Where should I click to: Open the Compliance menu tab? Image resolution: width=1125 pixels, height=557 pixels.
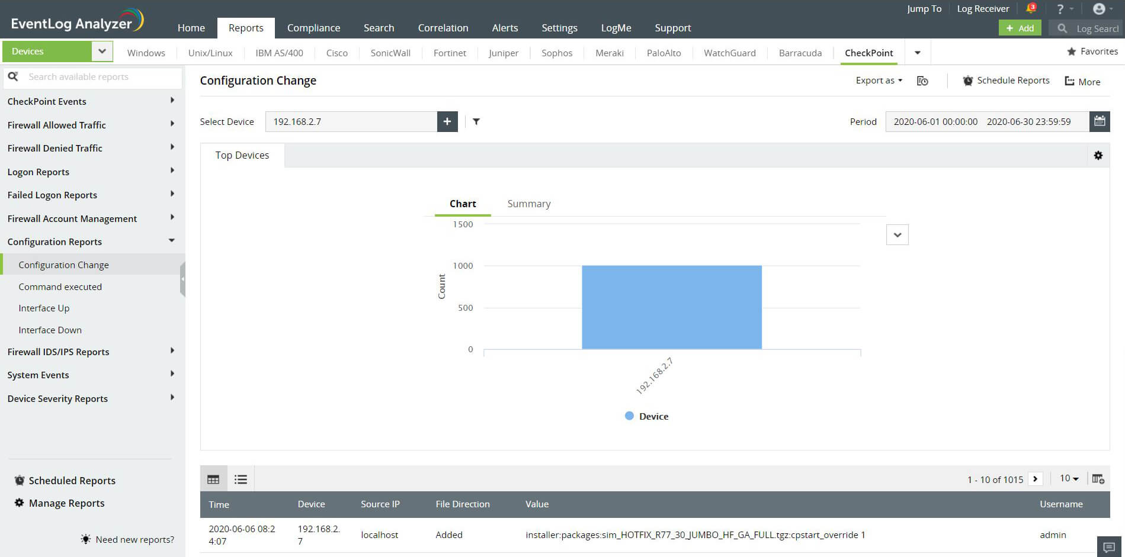click(313, 28)
